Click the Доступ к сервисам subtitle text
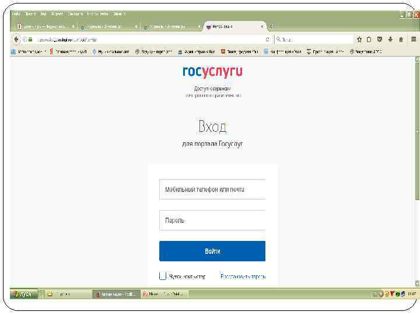 point(212,89)
